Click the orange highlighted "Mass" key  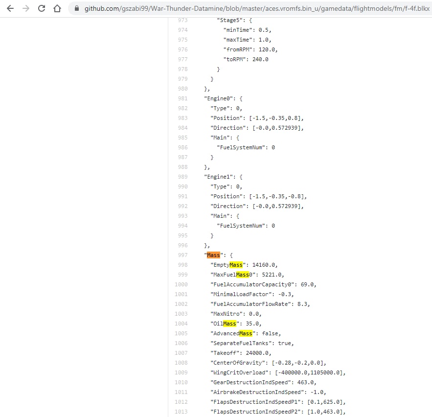[x=213, y=255]
